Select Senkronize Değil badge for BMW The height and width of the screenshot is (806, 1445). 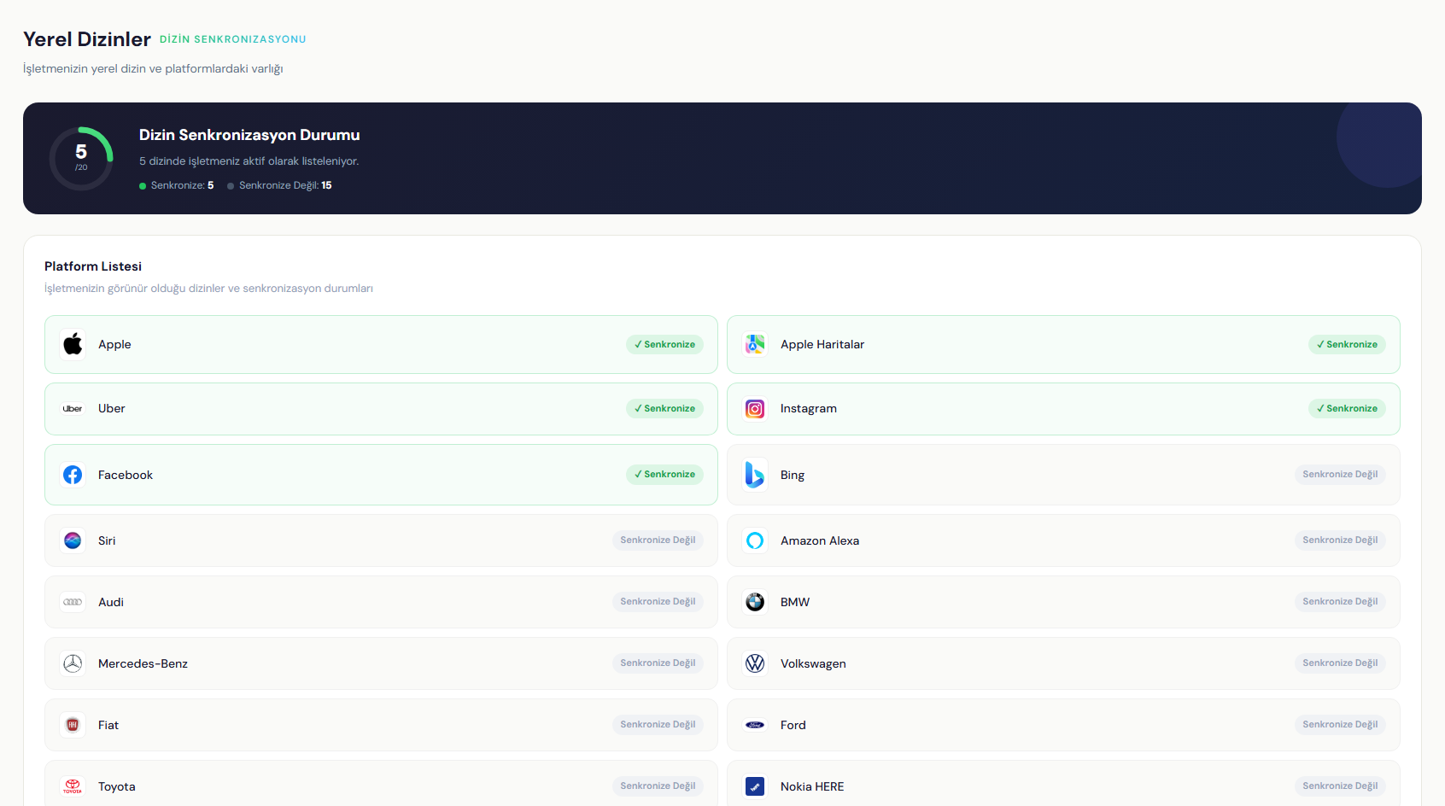coord(1340,601)
